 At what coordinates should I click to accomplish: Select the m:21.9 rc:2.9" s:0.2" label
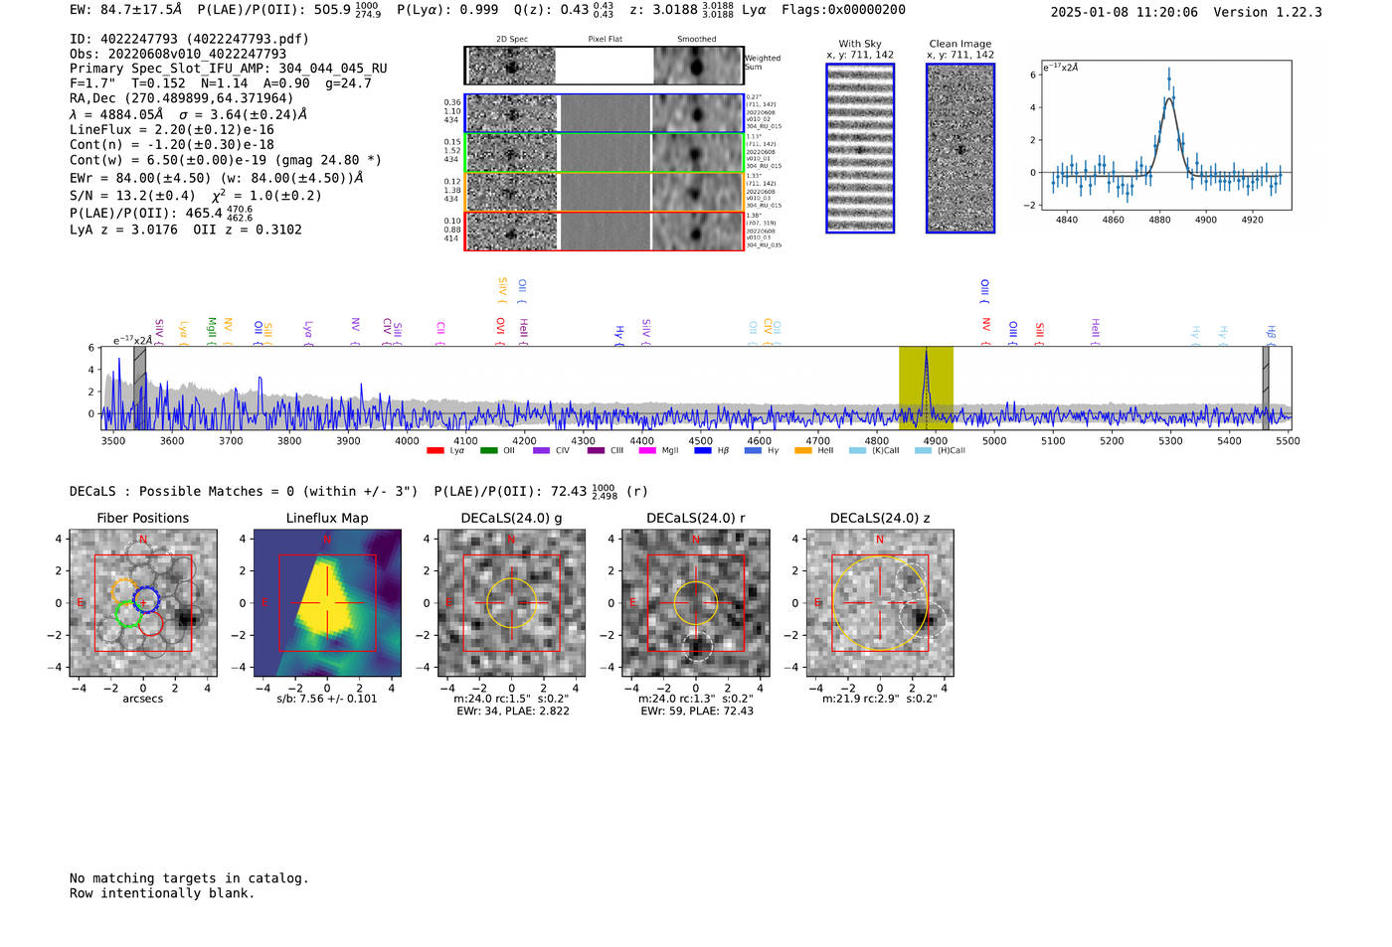click(880, 699)
